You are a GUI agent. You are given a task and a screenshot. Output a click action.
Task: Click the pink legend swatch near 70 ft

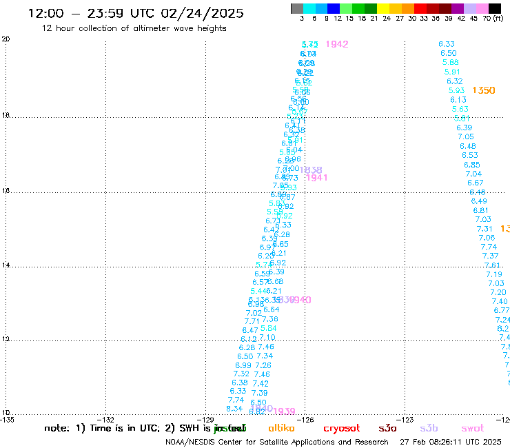click(482, 8)
